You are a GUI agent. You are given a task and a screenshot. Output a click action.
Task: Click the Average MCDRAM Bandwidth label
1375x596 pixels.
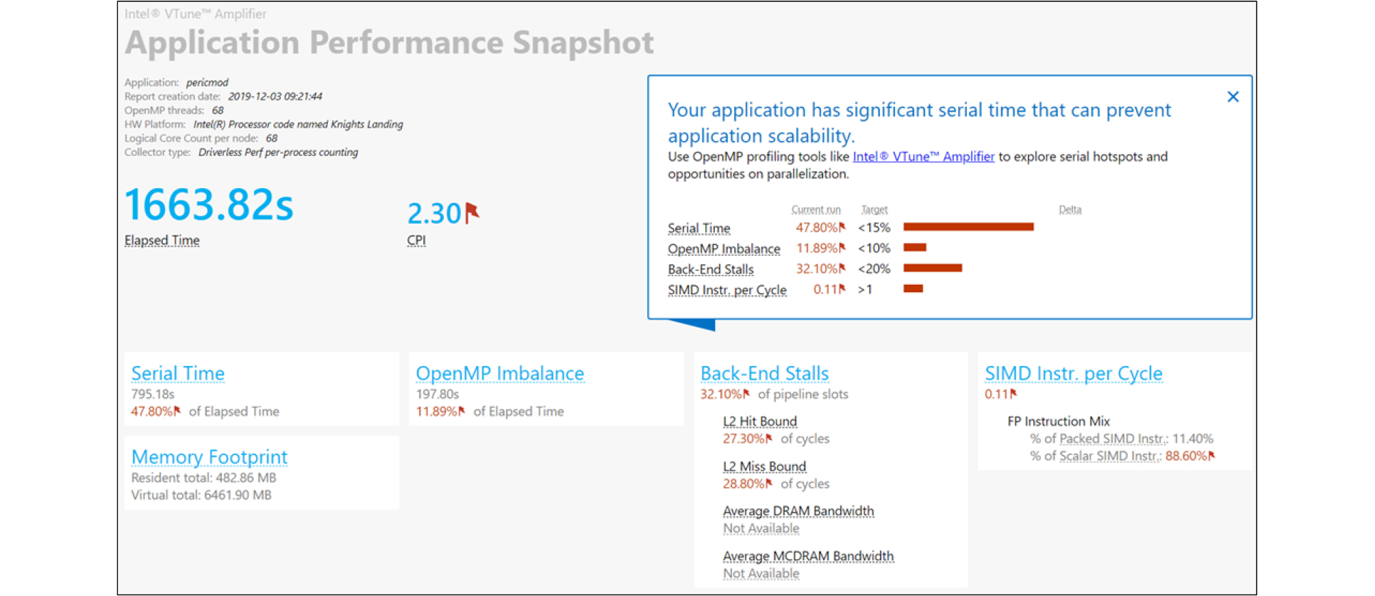click(x=808, y=556)
